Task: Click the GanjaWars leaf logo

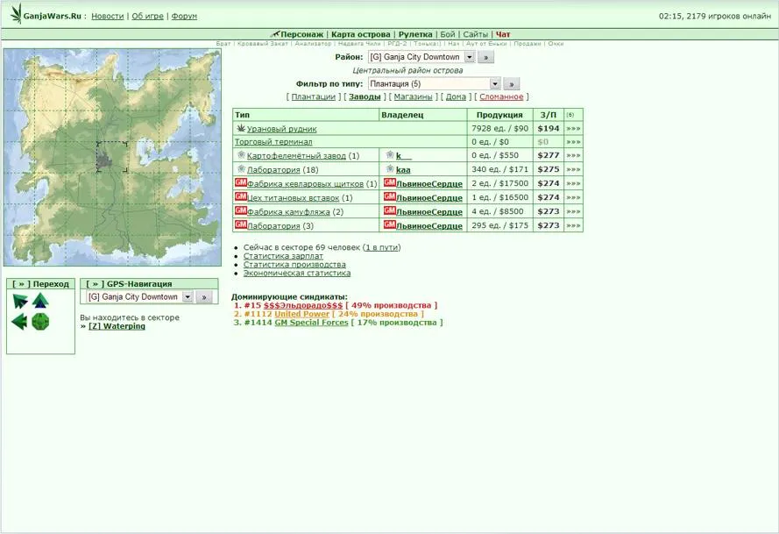Action: pos(17,14)
